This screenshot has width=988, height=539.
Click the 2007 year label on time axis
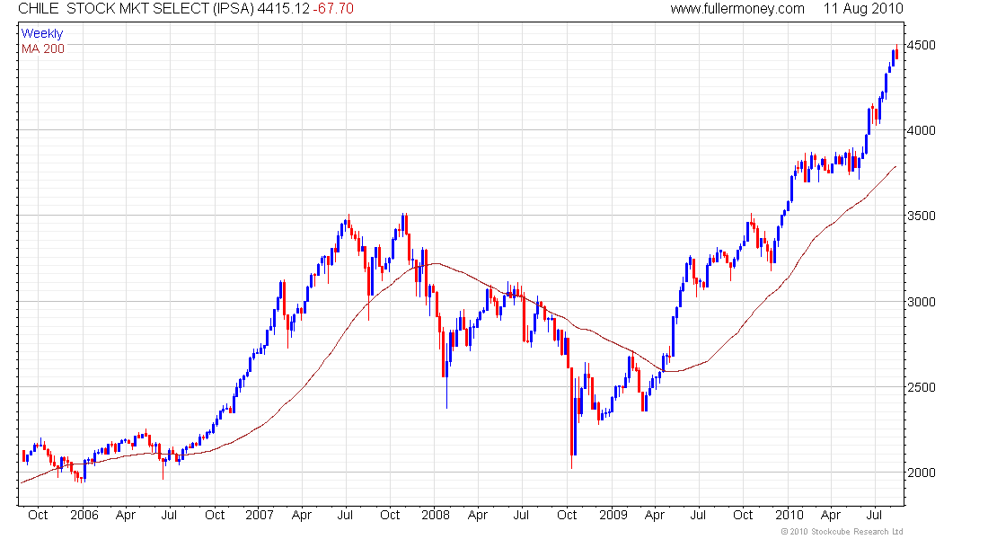point(259,515)
